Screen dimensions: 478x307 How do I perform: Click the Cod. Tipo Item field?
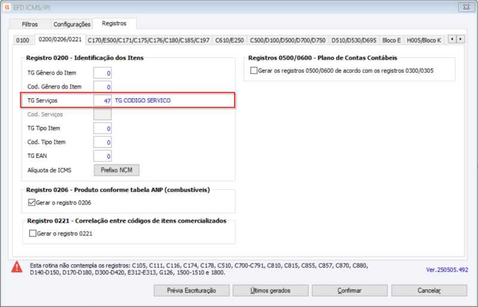(x=102, y=142)
